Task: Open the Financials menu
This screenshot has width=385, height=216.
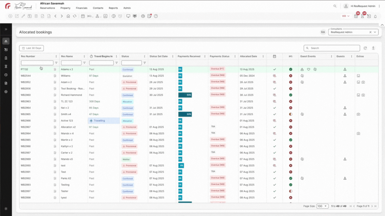Action: click(x=82, y=8)
